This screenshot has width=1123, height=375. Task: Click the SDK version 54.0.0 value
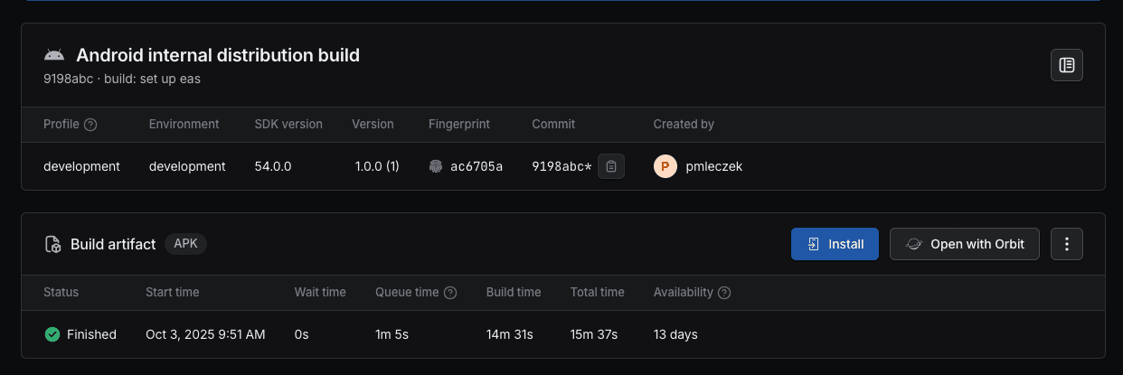(x=273, y=166)
